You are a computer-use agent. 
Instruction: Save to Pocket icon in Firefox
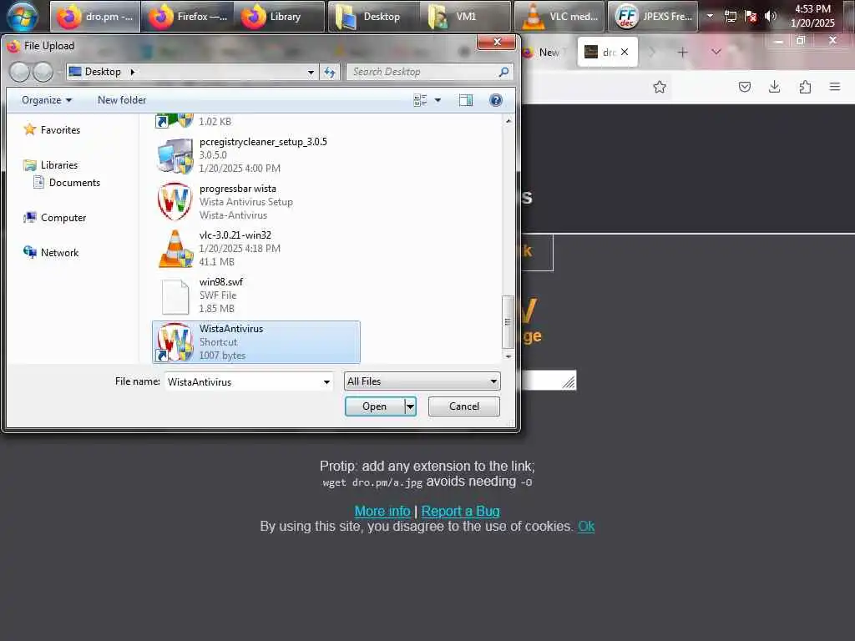coord(744,87)
